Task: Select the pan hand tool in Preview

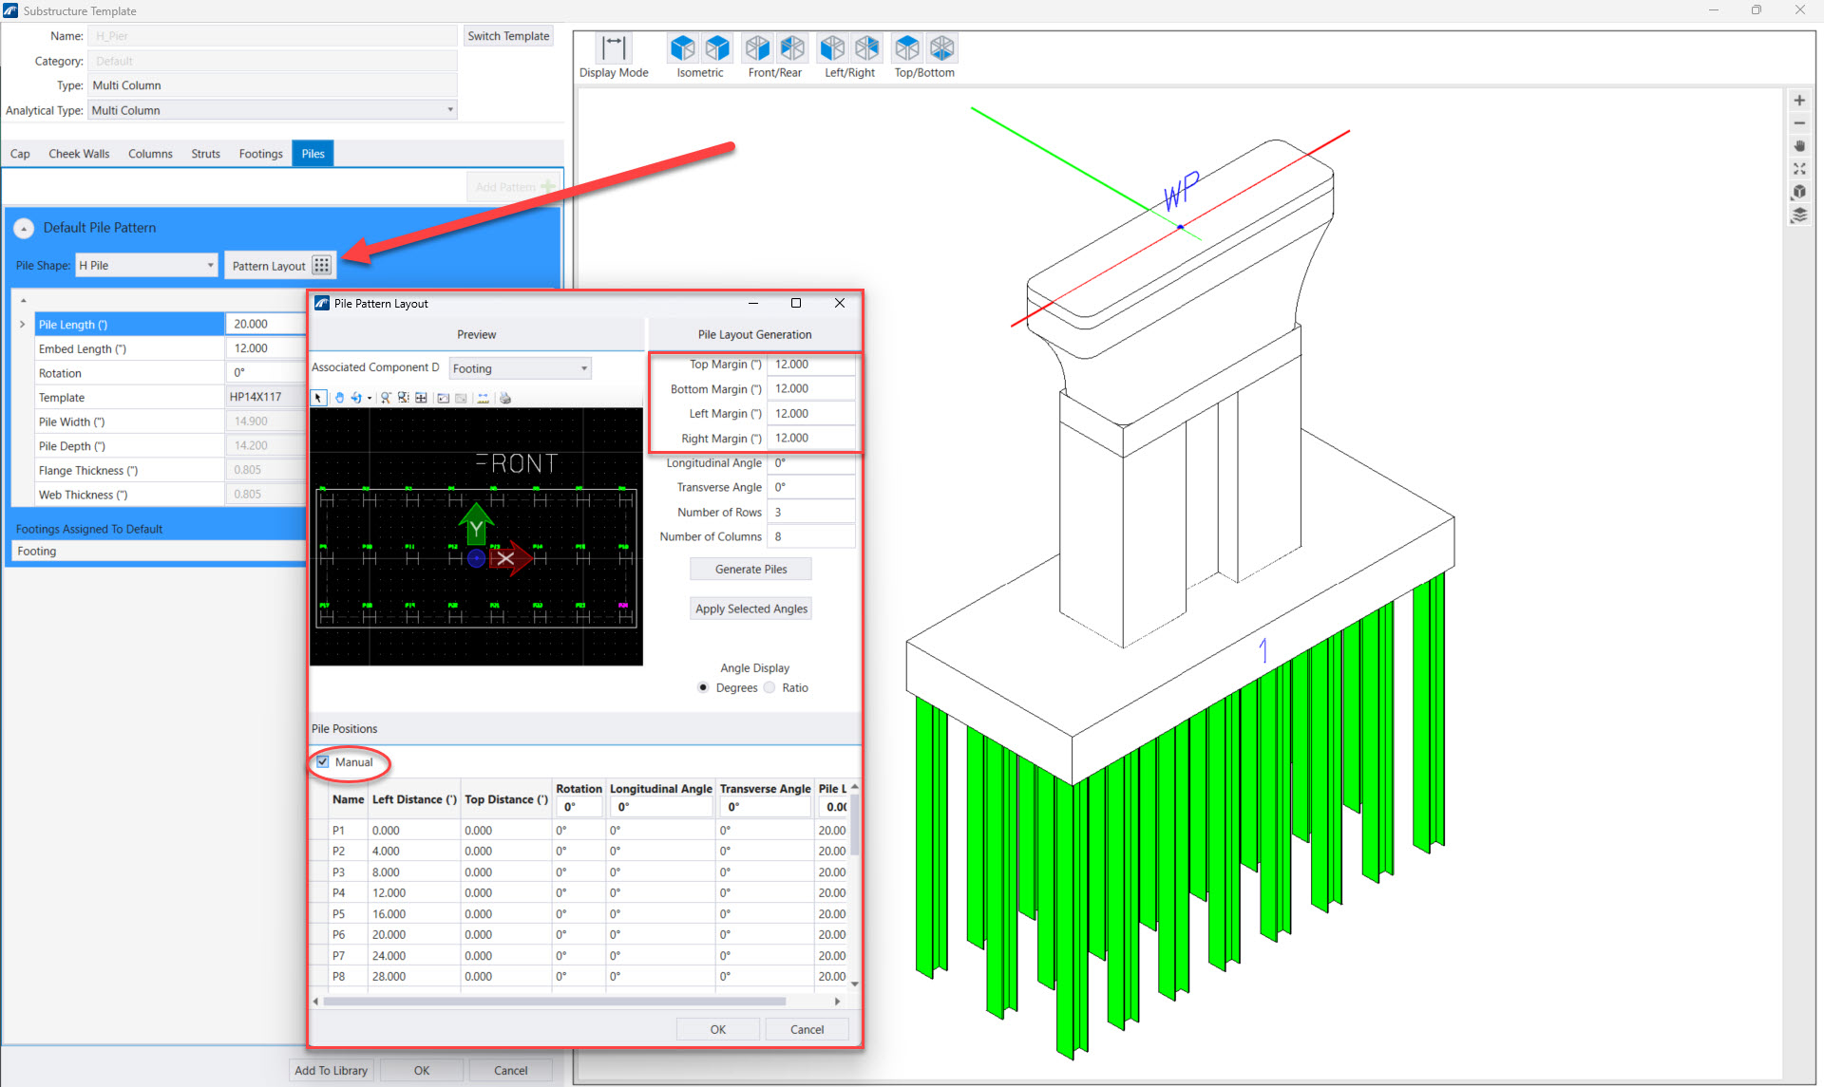Action: [339, 398]
